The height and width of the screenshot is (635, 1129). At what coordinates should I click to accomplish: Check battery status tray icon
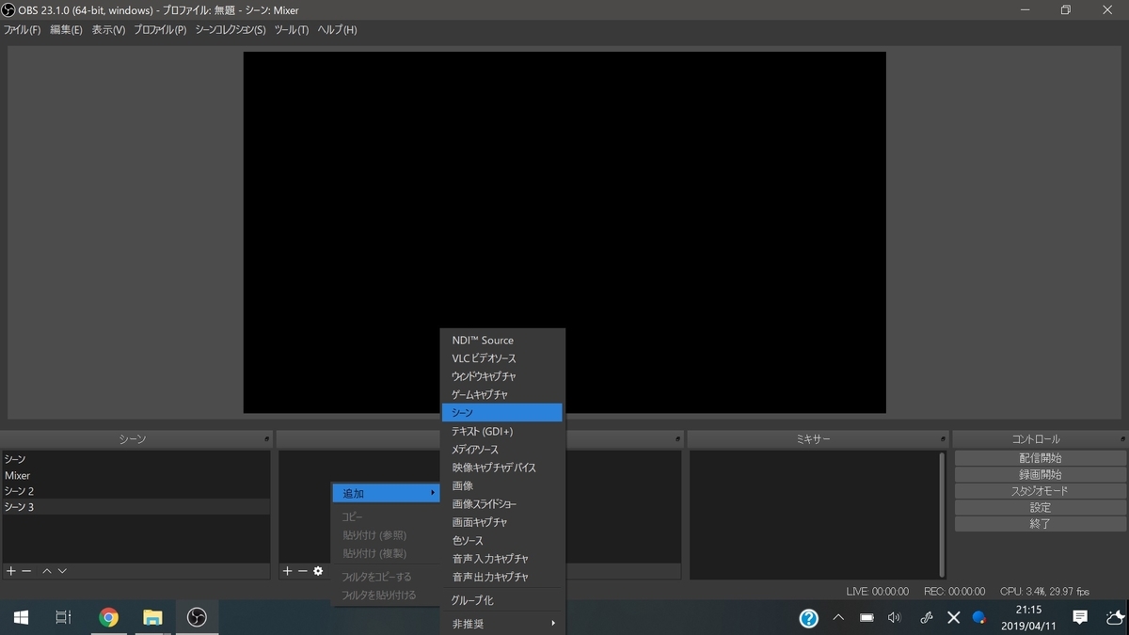click(867, 618)
